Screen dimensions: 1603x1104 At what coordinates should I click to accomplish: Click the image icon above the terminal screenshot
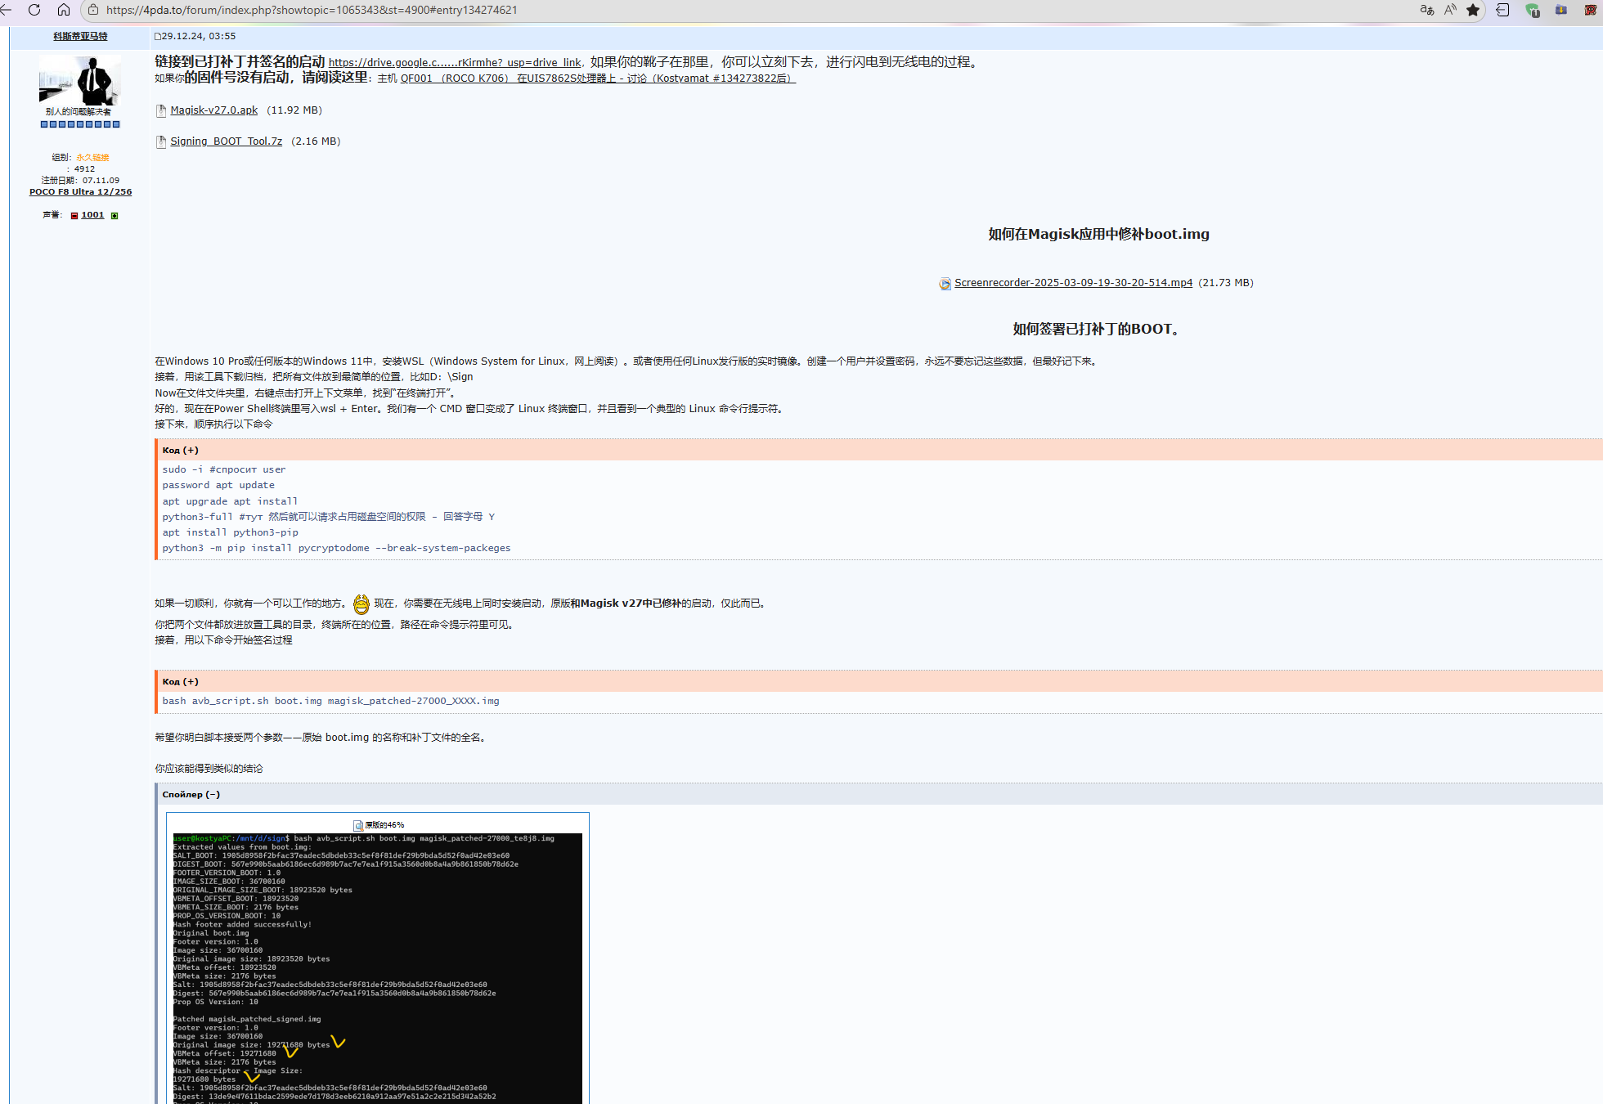point(358,825)
